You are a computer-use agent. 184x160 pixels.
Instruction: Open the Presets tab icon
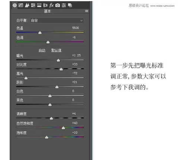[x=64, y=5]
